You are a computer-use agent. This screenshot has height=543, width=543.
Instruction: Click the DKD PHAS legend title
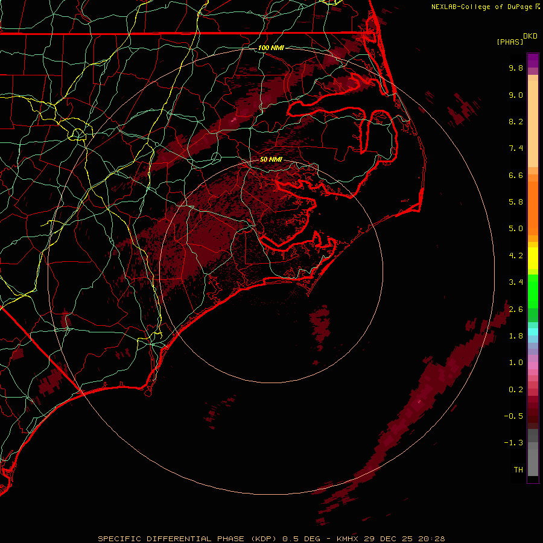click(516, 39)
